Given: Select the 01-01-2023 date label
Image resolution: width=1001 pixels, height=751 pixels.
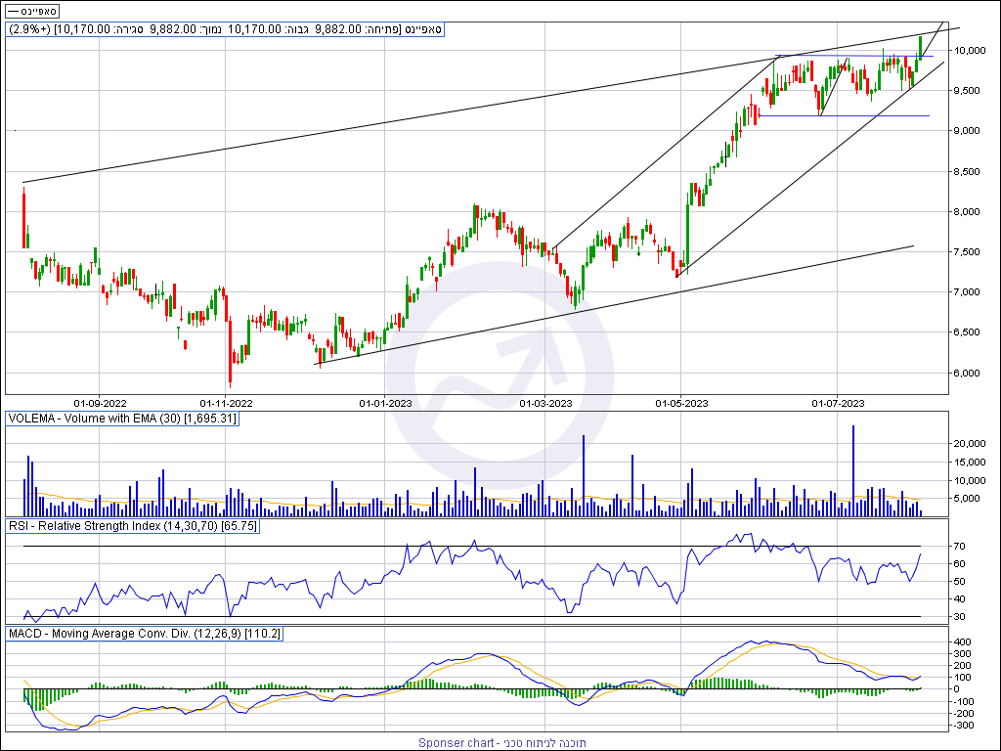Looking at the screenshot, I should (x=385, y=403).
